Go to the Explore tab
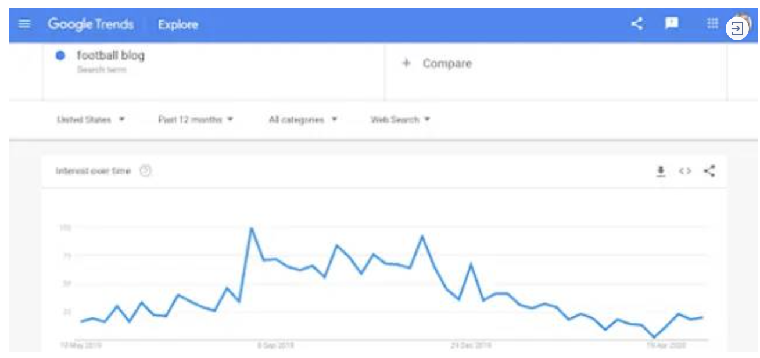This screenshot has width=760, height=358. click(178, 24)
